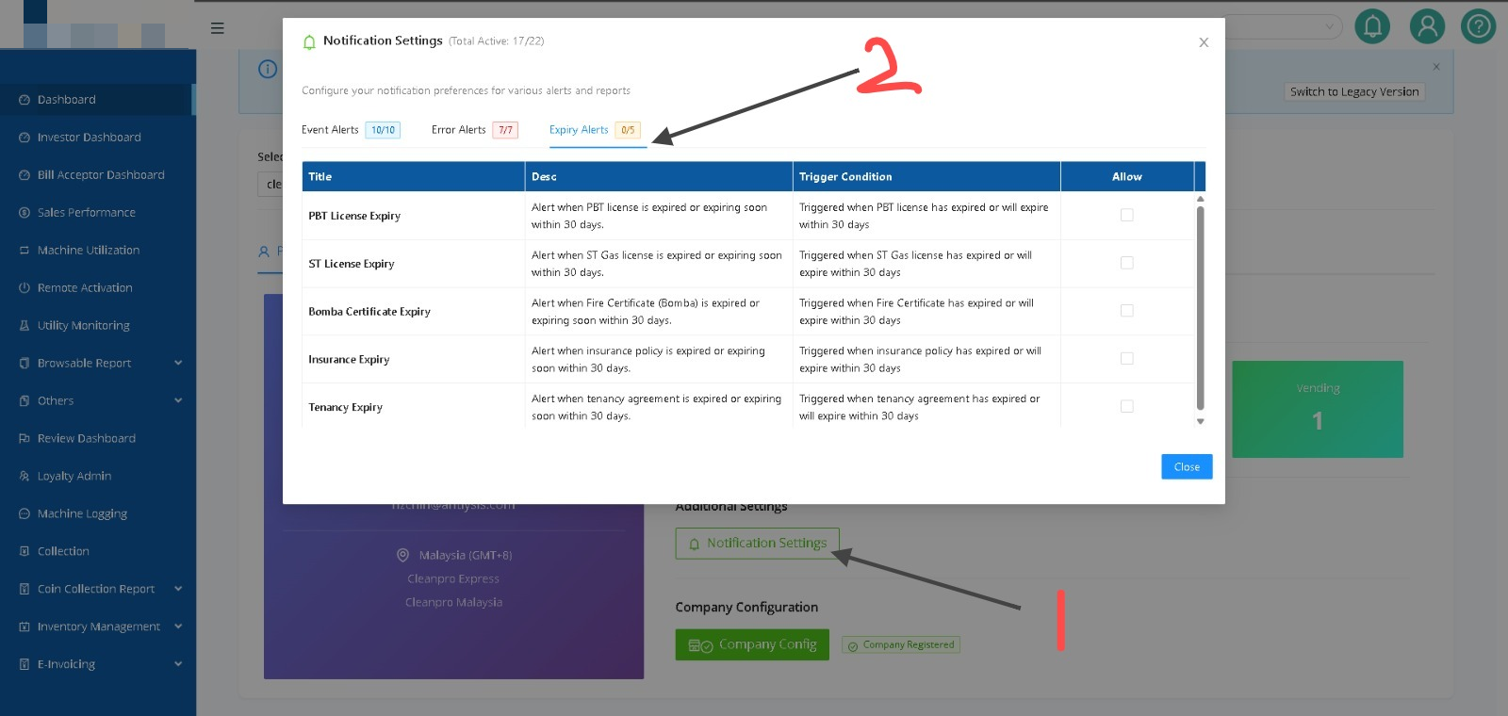Click Switch to Legacy Version button
This screenshot has height=716, width=1508.
pyautogui.click(x=1354, y=91)
